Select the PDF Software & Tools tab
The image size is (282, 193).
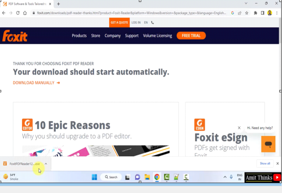pyautogui.click(x=27, y=4)
